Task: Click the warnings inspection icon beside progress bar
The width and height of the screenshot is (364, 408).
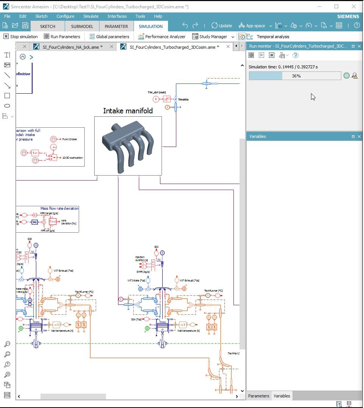Action: (x=355, y=76)
